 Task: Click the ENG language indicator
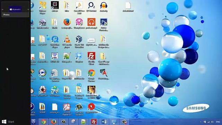coord(218,122)
